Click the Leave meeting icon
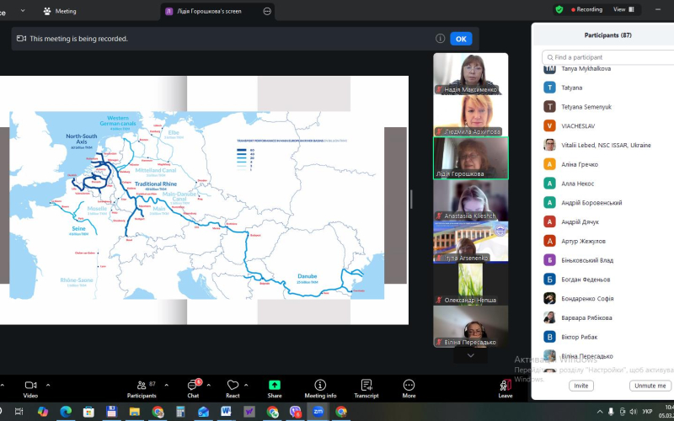674x421 pixels. coord(505,386)
